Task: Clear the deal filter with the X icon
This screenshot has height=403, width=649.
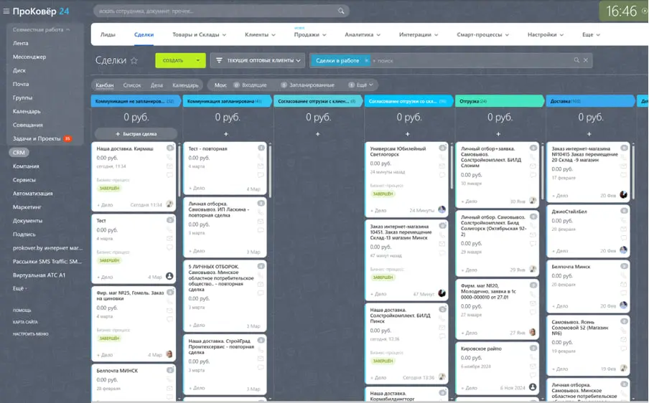Action: click(x=586, y=60)
